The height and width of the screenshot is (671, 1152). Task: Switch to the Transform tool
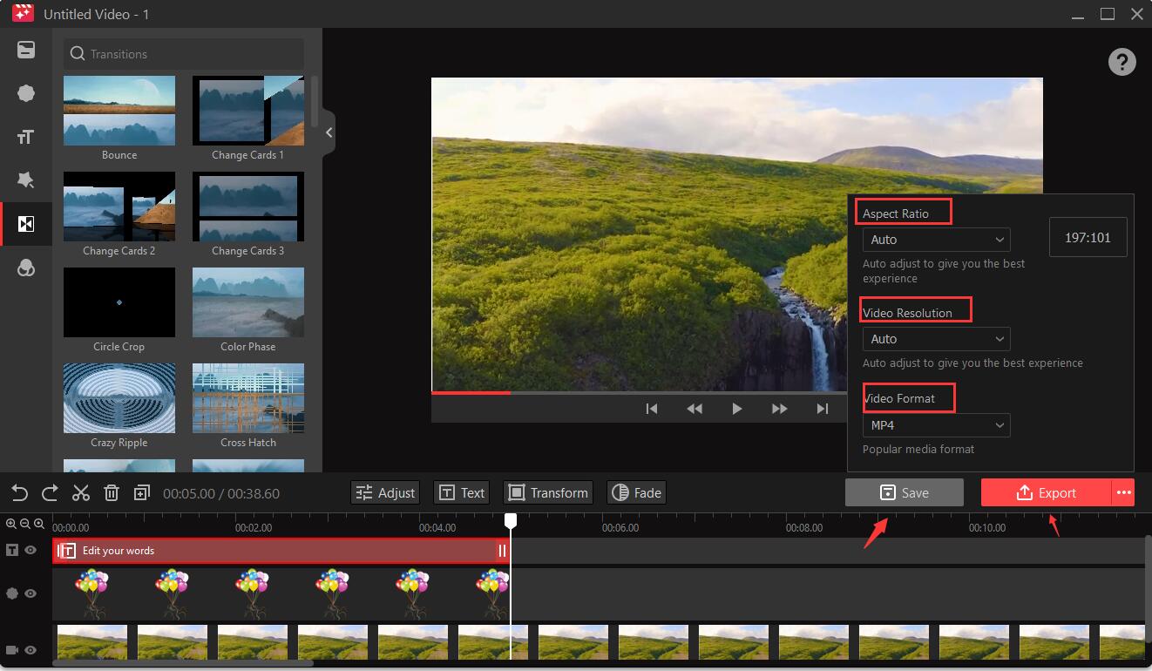pyautogui.click(x=548, y=492)
